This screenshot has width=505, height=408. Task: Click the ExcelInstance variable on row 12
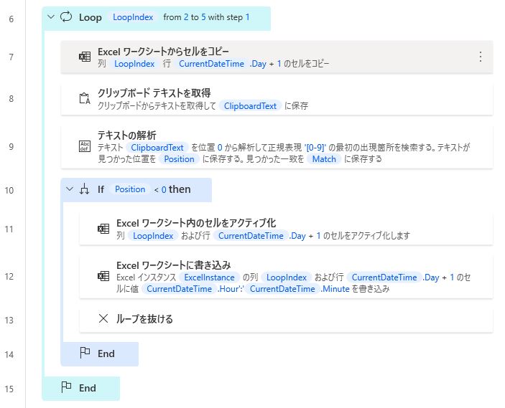coord(209,277)
